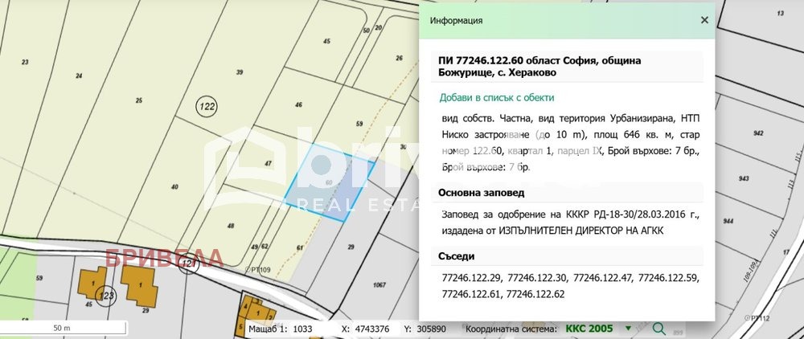Click the point marker PT112 at bottom right
The height and width of the screenshot is (339, 804).
[758, 318]
